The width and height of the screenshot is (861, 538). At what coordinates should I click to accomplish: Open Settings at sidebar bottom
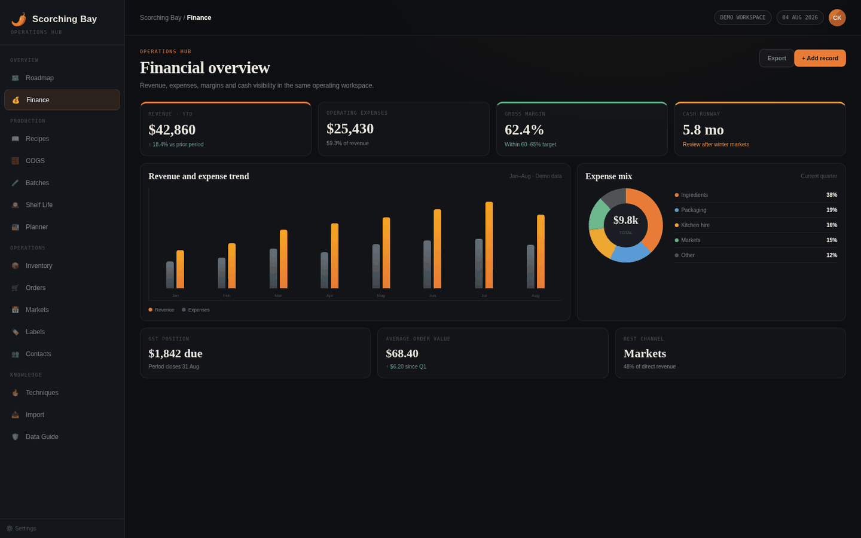22,528
